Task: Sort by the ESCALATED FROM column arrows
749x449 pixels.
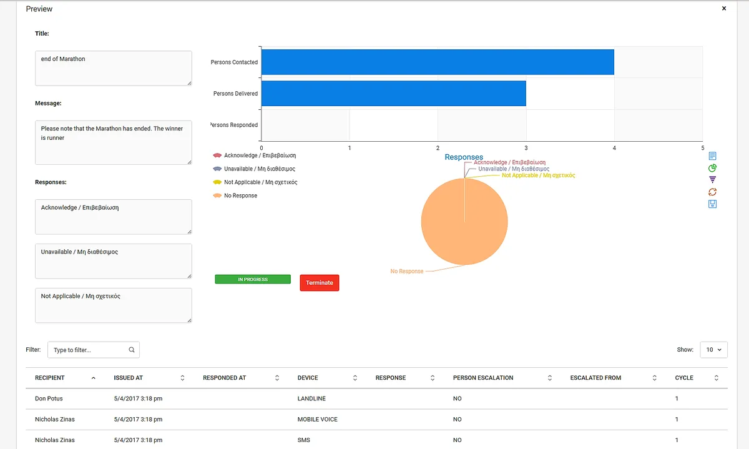Action: [655, 378]
